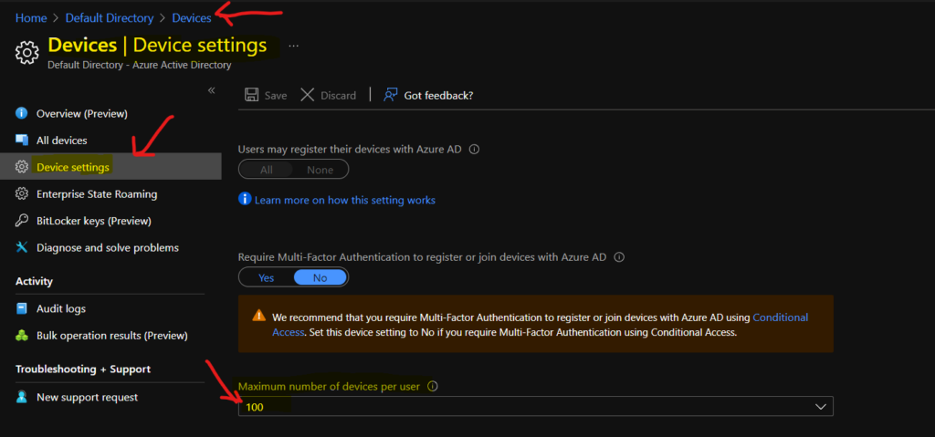Open New support request

[x=87, y=397]
